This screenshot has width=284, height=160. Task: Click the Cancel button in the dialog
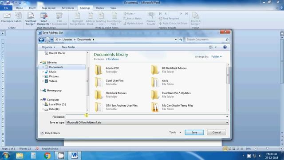click(217, 132)
